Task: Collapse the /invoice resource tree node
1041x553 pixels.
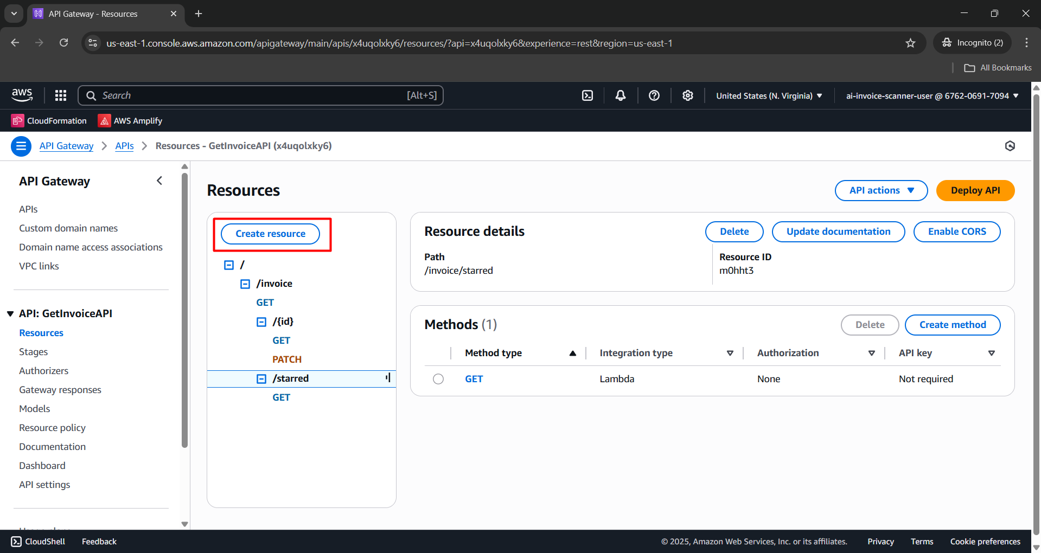Action: (x=245, y=284)
